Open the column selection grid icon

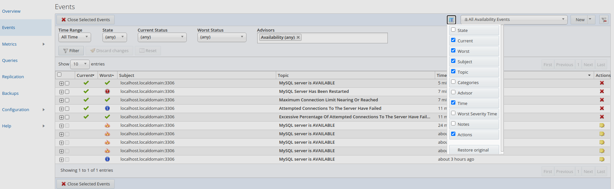[x=451, y=20]
